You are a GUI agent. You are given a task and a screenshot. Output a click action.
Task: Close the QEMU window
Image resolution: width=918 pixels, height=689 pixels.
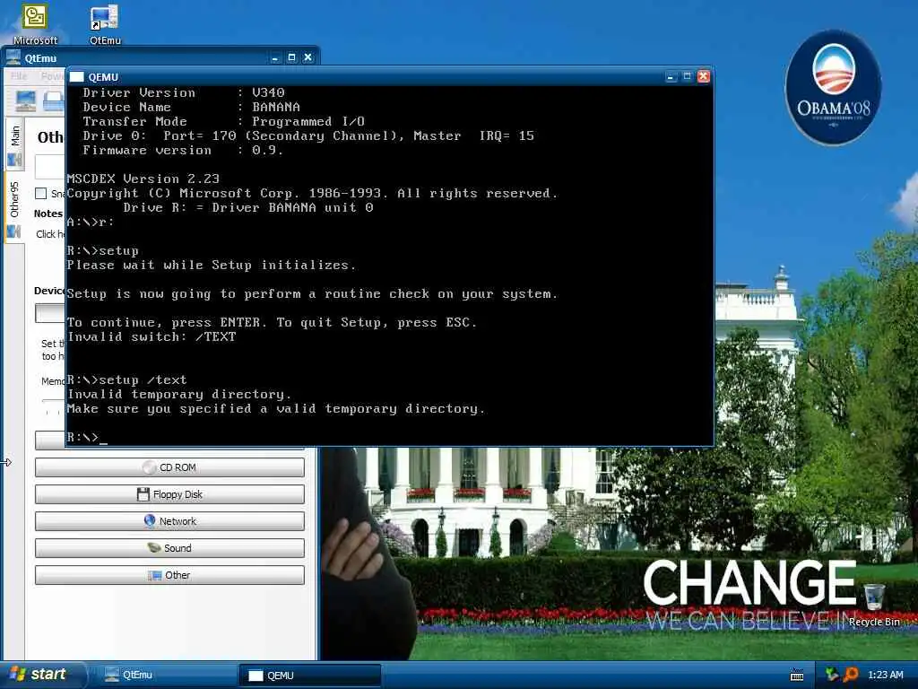(x=704, y=77)
